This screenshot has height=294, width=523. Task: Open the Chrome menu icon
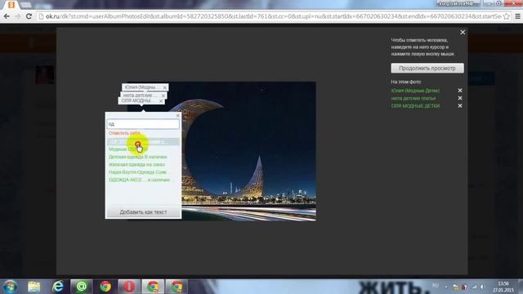(x=517, y=16)
